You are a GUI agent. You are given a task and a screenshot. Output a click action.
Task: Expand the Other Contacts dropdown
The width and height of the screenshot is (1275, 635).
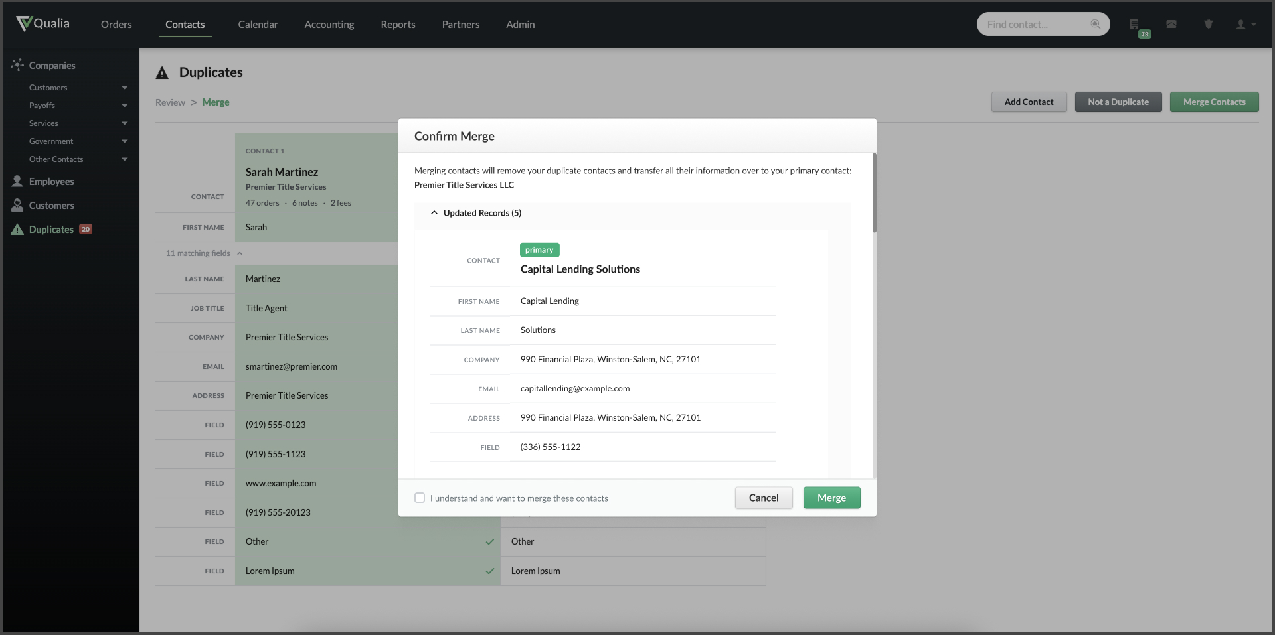tap(124, 159)
